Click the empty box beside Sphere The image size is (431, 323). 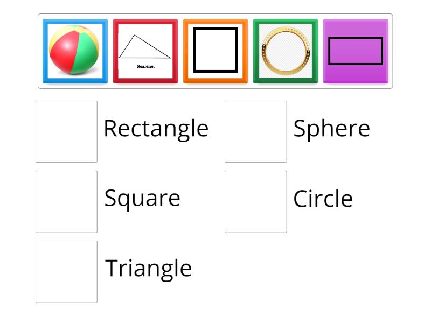tap(255, 129)
